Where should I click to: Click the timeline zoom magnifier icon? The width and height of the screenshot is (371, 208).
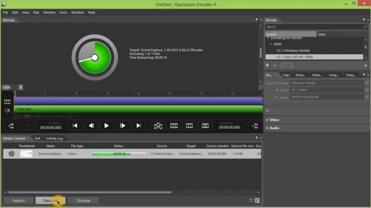70,116
